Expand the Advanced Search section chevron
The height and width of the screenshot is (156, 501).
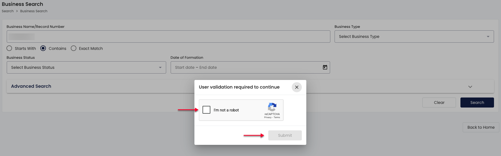click(x=470, y=87)
